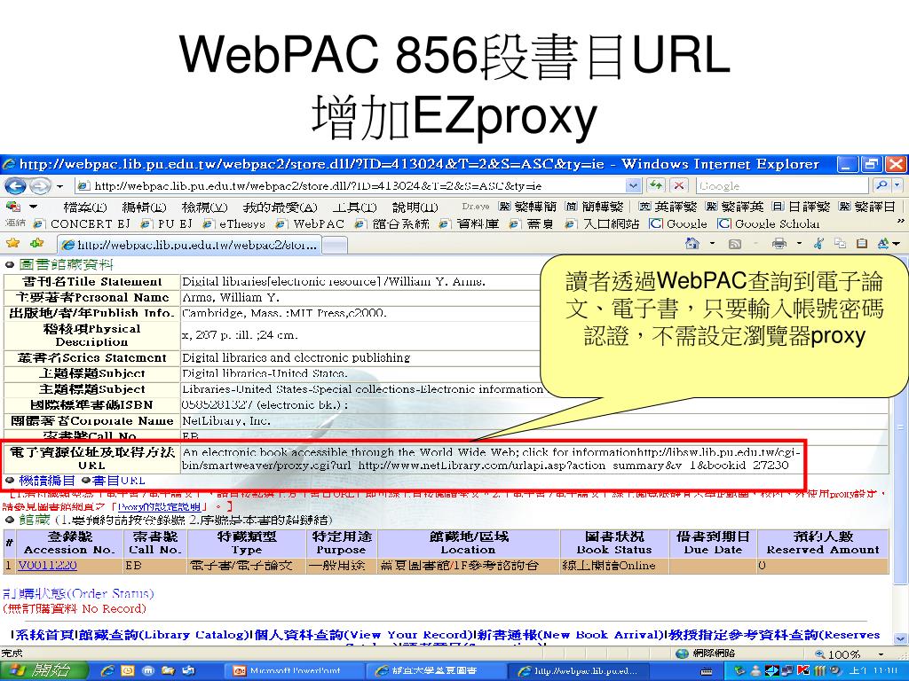Click the Print icon in the command bar
The height and width of the screenshot is (681, 909).
[x=779, y=244]
